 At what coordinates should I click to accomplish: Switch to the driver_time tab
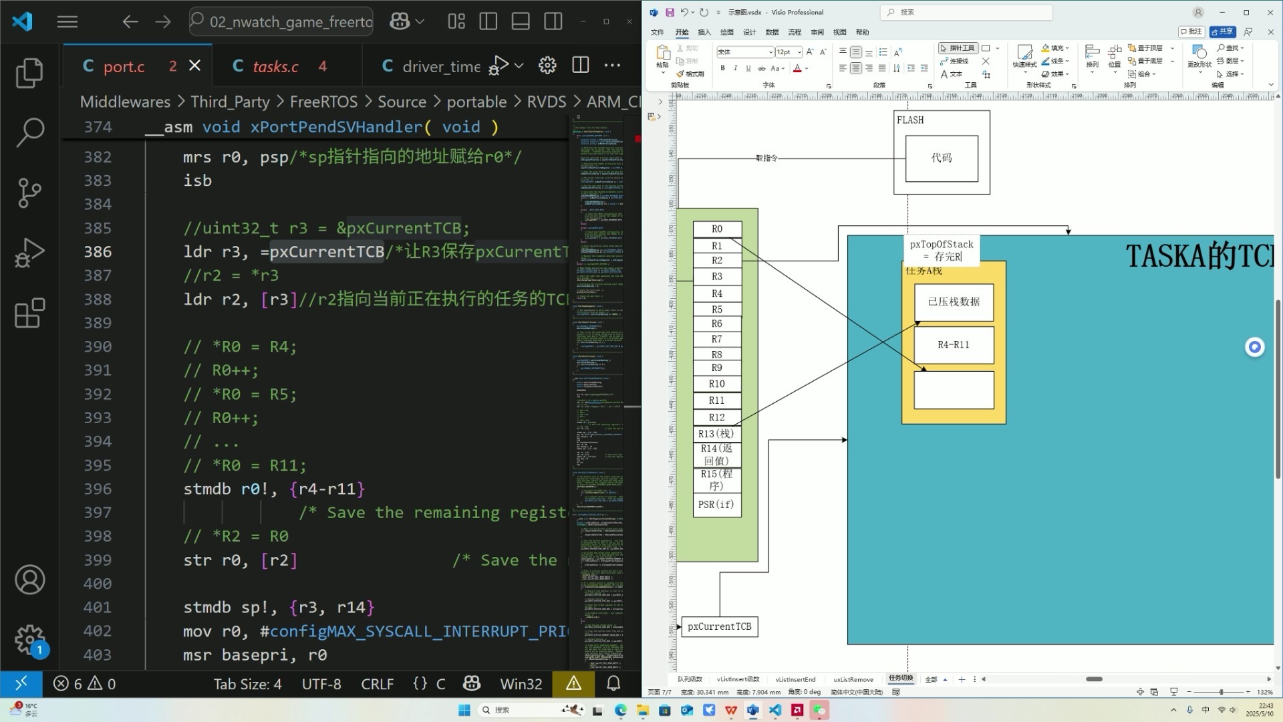pos(441,66)
